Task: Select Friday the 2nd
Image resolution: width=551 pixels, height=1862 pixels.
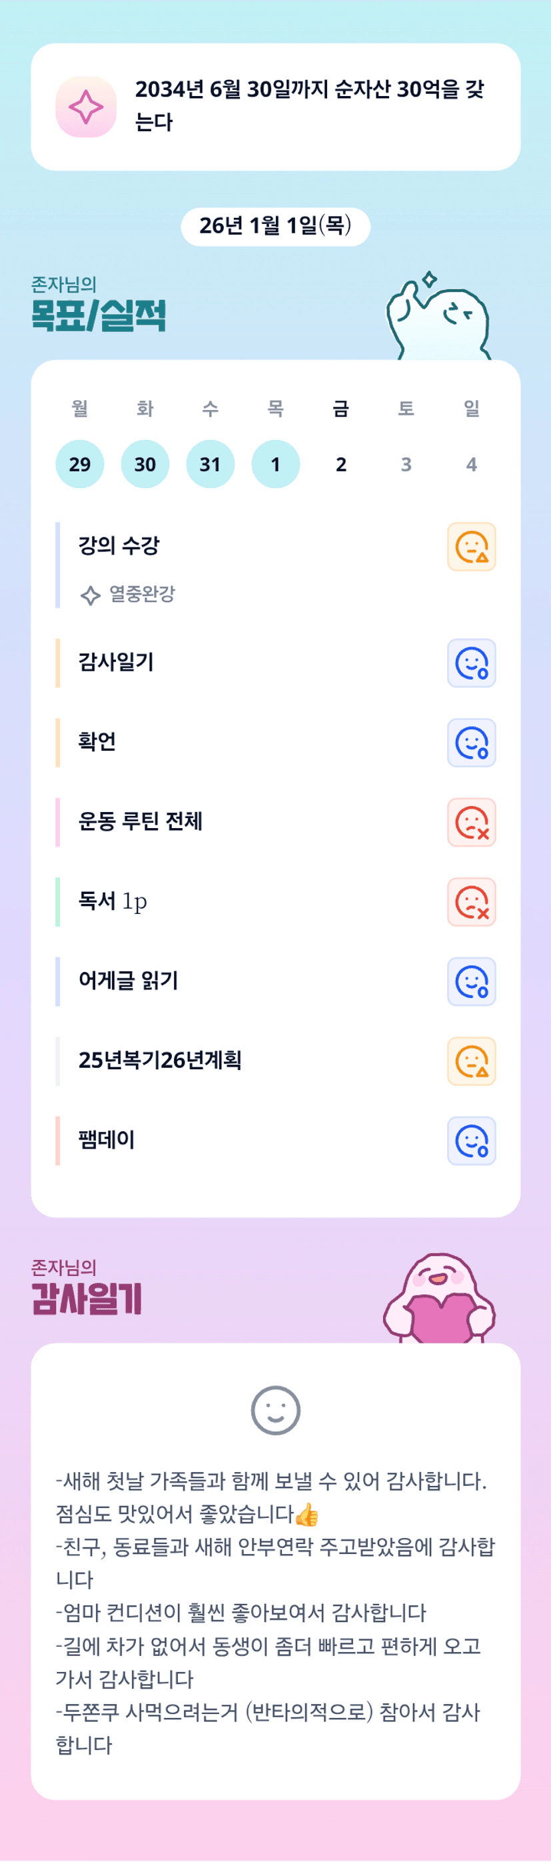Action: tap(341, 464)
